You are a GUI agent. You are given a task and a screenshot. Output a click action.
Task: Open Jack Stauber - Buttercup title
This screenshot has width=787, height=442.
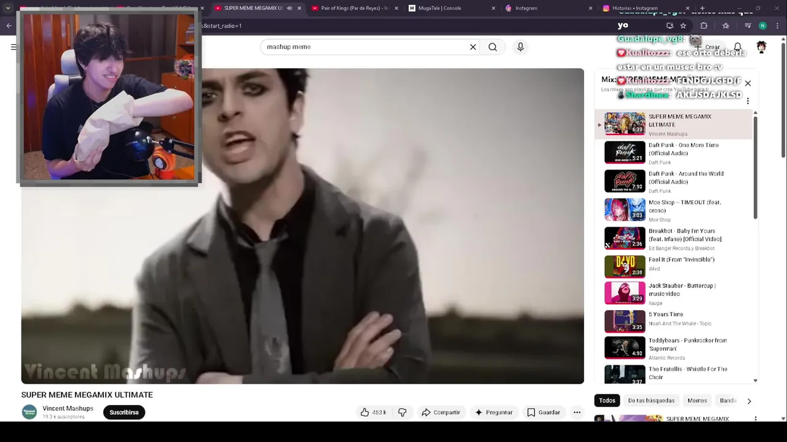pyautogui.click(x=682, y=290)
